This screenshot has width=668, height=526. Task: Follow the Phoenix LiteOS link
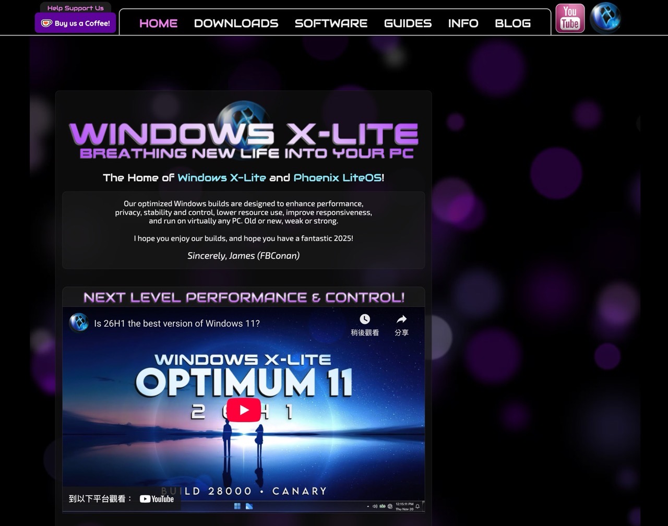point(337,178)
